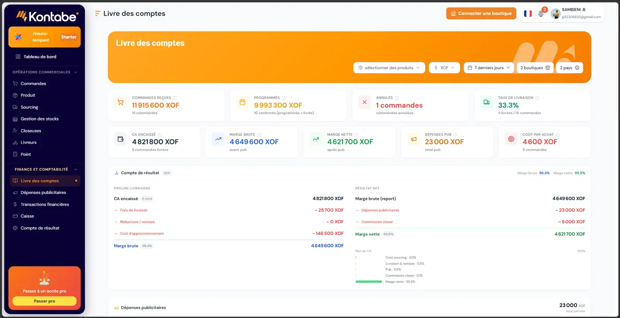The width and height of the screenshot is (620, 318).
Task: Click the SAMBIENI .B account name
Action: [x=573, y=10]
